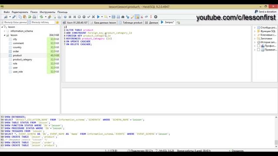Select the country table
Screen dimensions: 278x156
(x=17, y=47)
